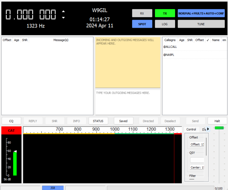Switch to the Control tab
This screenshot has width=228, height=190.
[191, 129]
